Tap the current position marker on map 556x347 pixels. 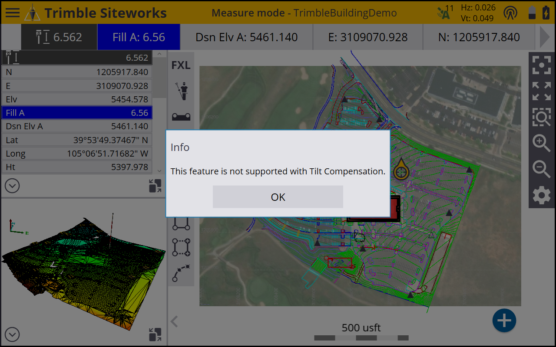click(401, 169)
